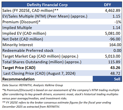Click the blue Sell recommendation cell
Viewport: 123px width, 110px height.
pos(107,79)
